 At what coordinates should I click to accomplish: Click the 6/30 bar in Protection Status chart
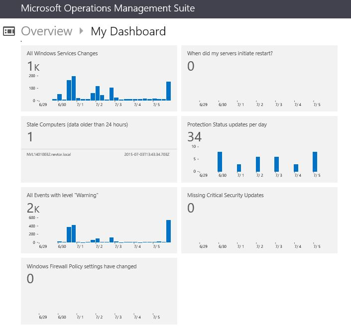[220, 162]
